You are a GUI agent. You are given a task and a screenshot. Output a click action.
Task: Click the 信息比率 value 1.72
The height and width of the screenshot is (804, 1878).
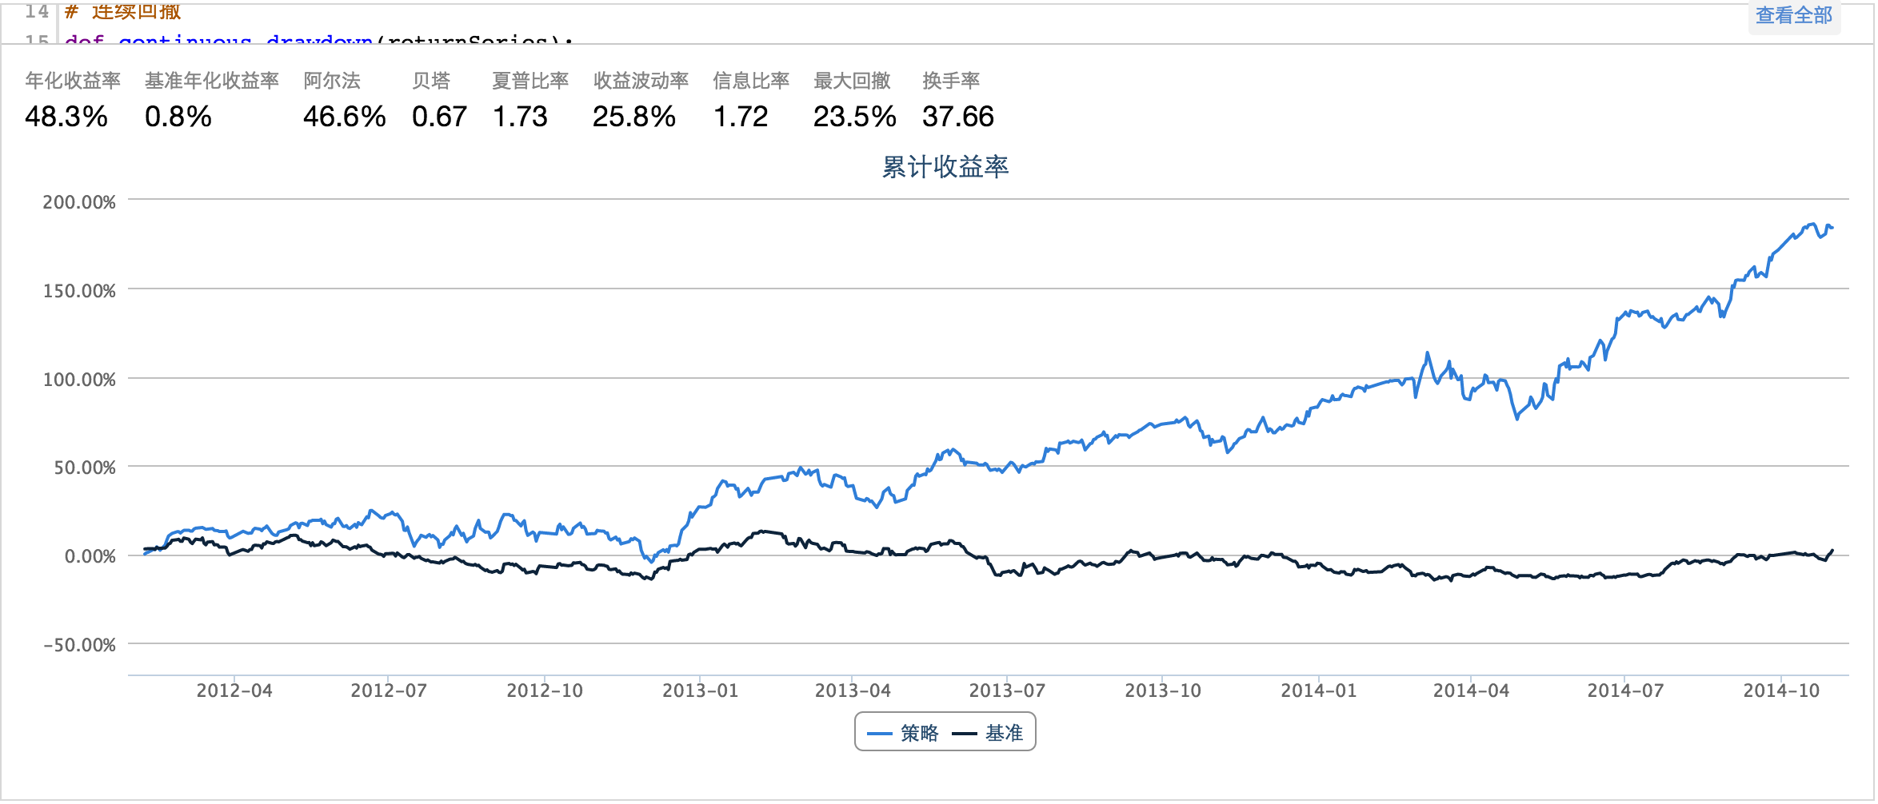(x=741, y=117)
